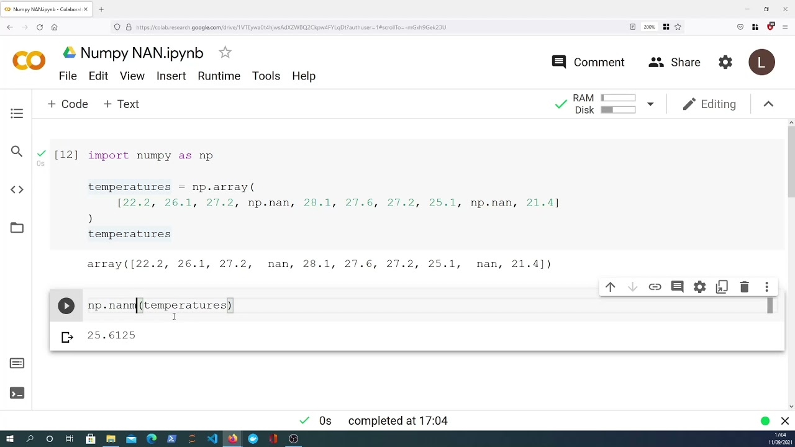
Task: Save page to Pocket
Action: tap(740, 27)
